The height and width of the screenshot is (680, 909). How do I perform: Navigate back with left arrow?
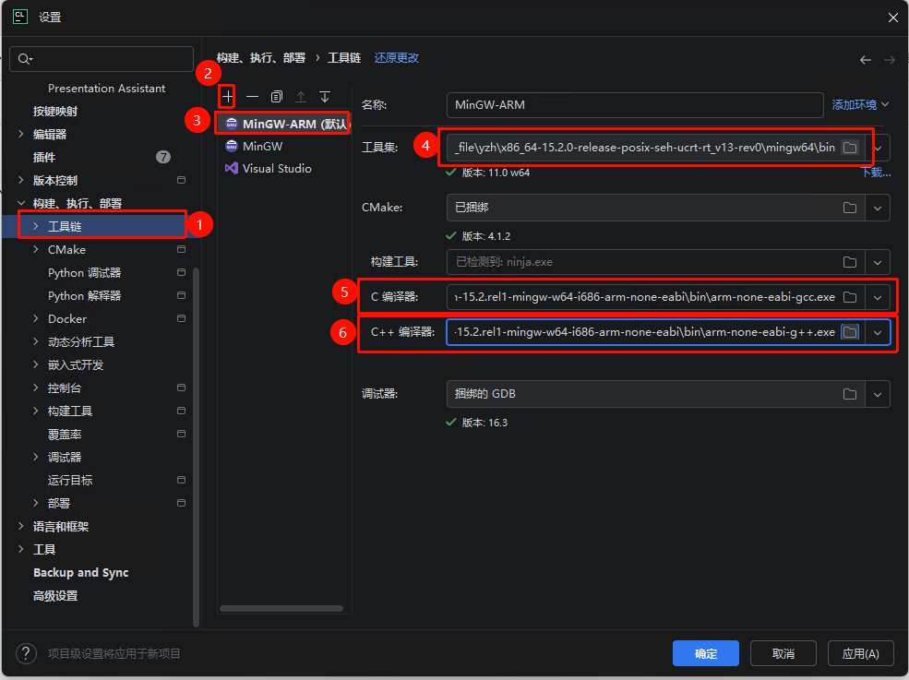[865, 60]
